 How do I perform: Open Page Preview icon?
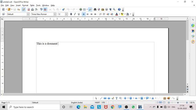(x=36, y=9)
